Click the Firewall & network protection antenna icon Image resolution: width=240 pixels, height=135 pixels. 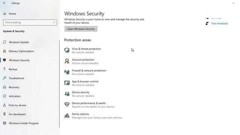[x=67, y=72]
